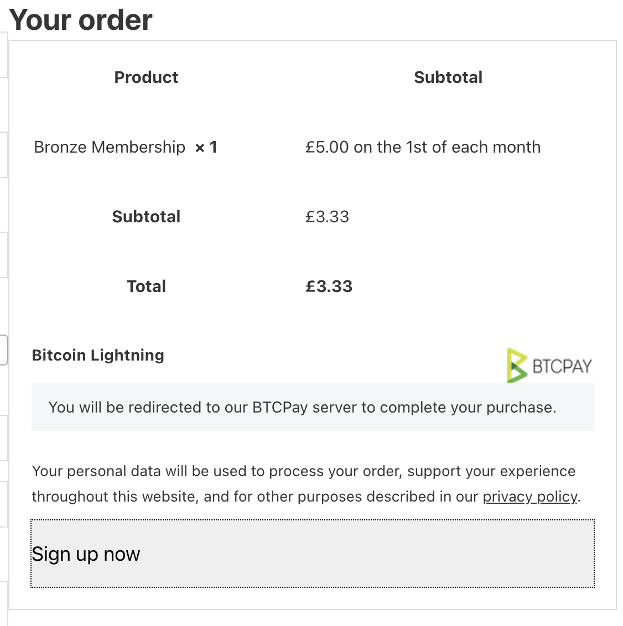
Task: Click the personal data notice paragraph
Action: tap(306, 484)
